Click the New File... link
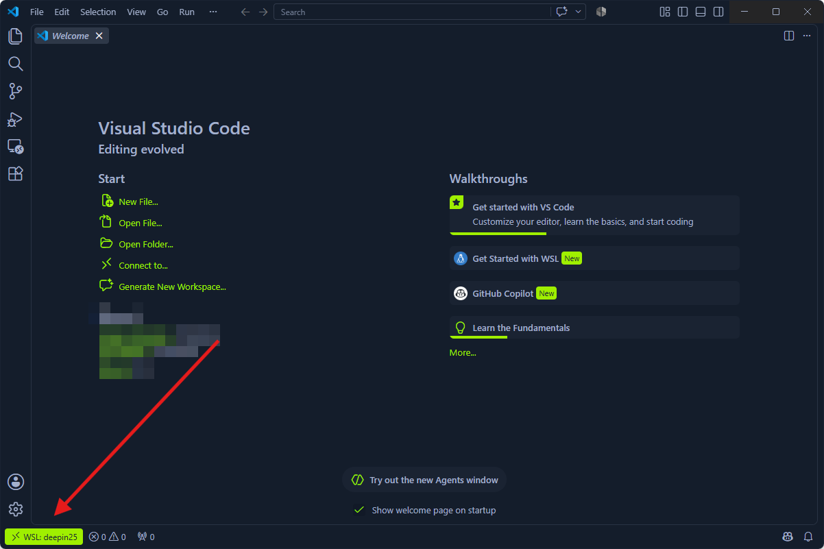 coord(138,202)
